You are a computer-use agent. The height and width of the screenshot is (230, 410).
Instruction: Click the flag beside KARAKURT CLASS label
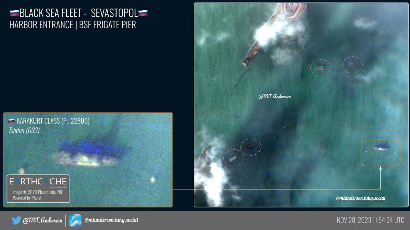click(x=11, y=121)
